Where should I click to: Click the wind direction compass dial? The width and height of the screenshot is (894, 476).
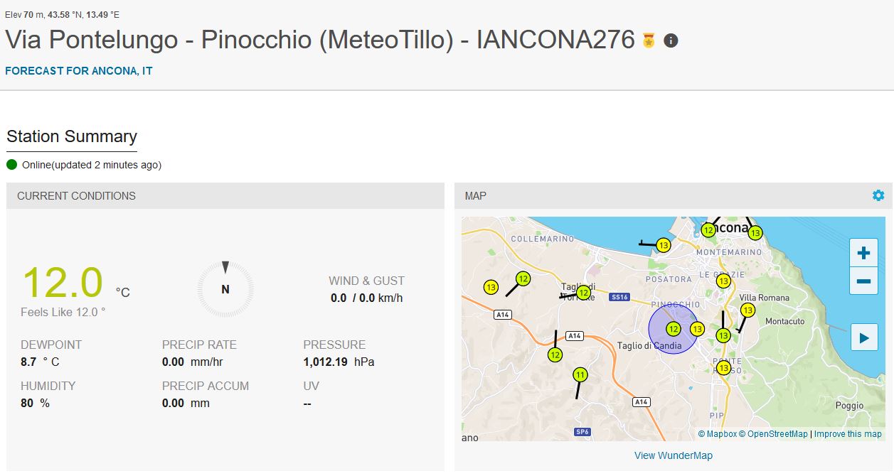[x=225, y=289]
